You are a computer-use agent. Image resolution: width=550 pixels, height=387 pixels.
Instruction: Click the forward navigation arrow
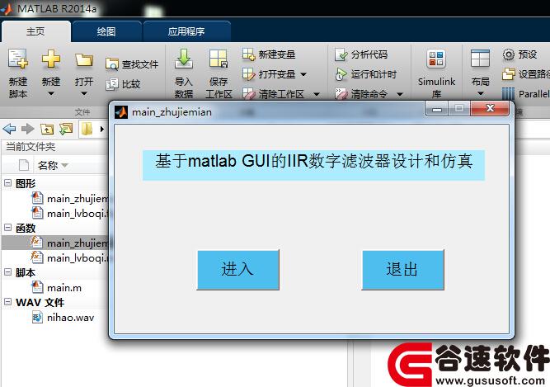(28, 129)
